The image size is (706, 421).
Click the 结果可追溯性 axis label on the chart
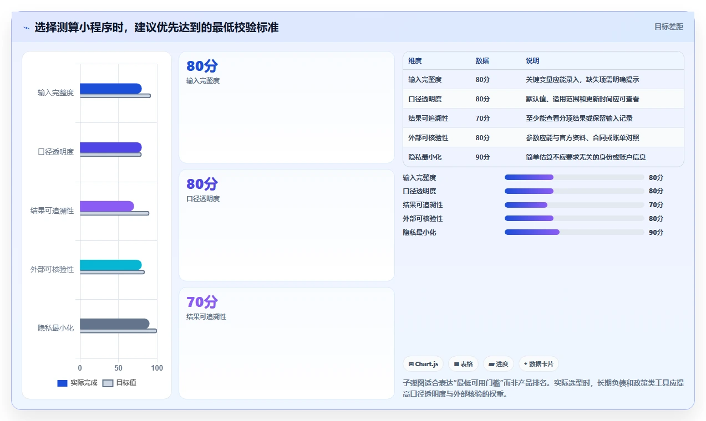52,210
